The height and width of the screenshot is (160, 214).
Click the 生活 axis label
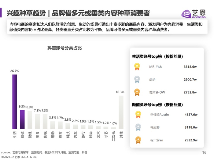[x=15, y=134]
